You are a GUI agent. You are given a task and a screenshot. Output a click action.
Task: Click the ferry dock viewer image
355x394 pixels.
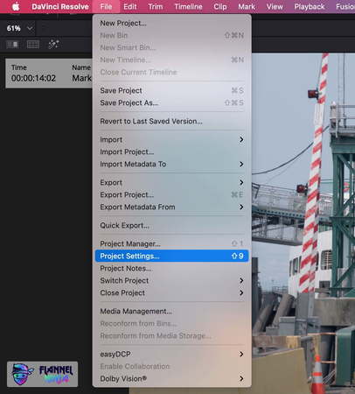[303, 222]
